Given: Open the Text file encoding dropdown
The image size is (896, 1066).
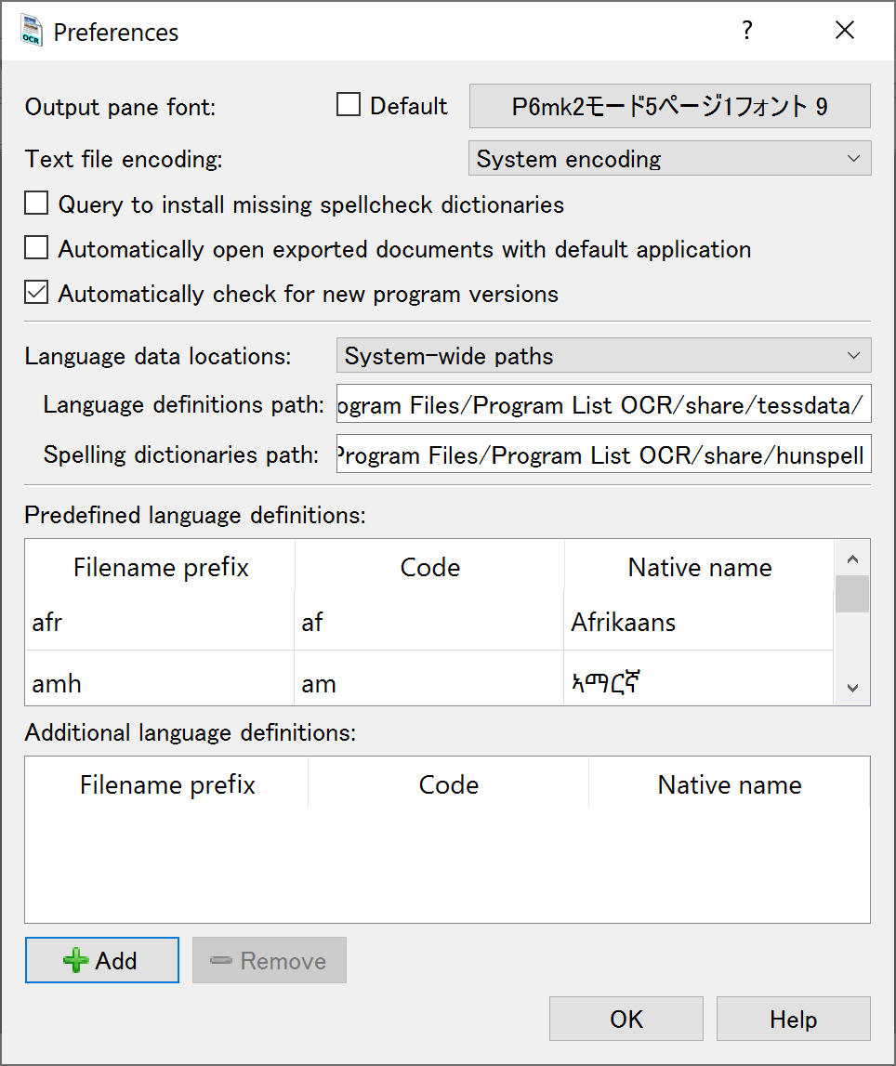Looking at the screenshot, I should pyautogui.click(x=669, y=159).
